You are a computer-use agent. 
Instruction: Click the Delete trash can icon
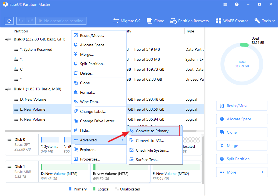pyautogui.click(x=76, y=73)
